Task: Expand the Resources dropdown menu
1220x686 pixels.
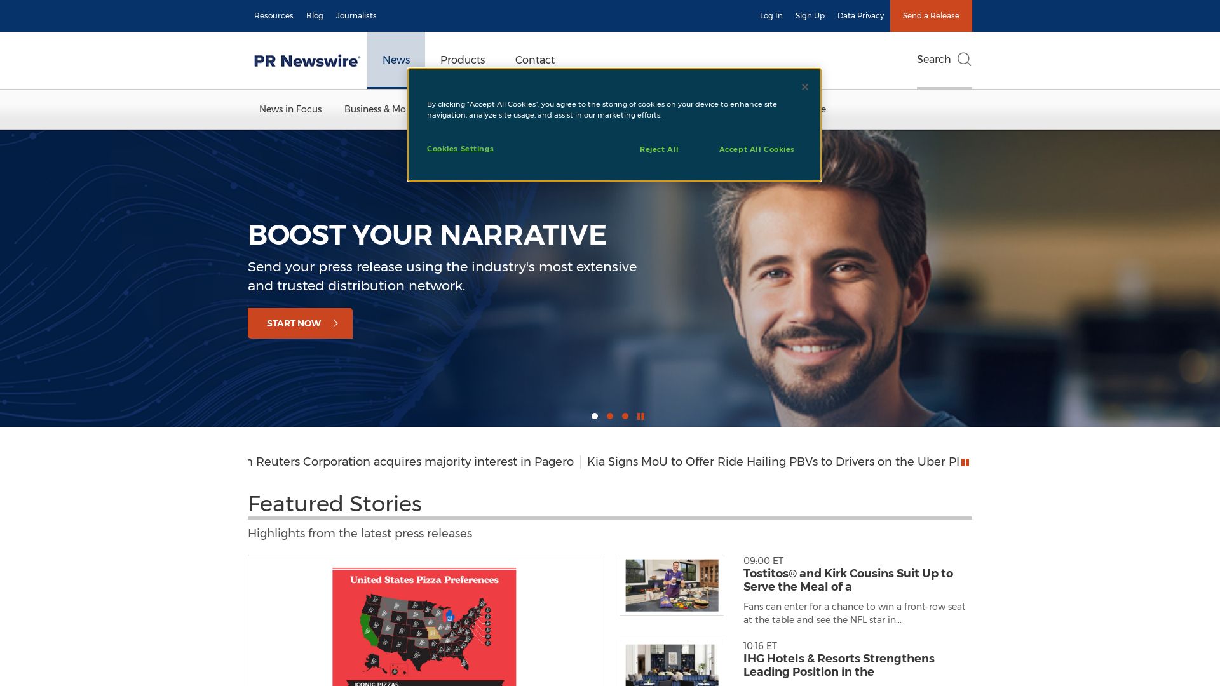Action: [273, 15]
